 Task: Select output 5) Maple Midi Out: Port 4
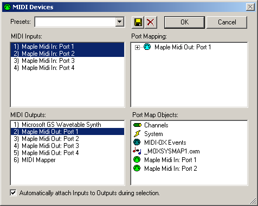(67, 153)
